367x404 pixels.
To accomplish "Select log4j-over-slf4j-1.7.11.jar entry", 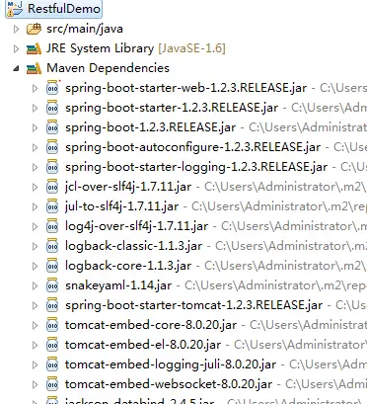I will [x=136, y=226].
